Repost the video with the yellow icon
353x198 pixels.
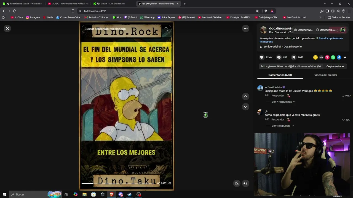[315, 57]
